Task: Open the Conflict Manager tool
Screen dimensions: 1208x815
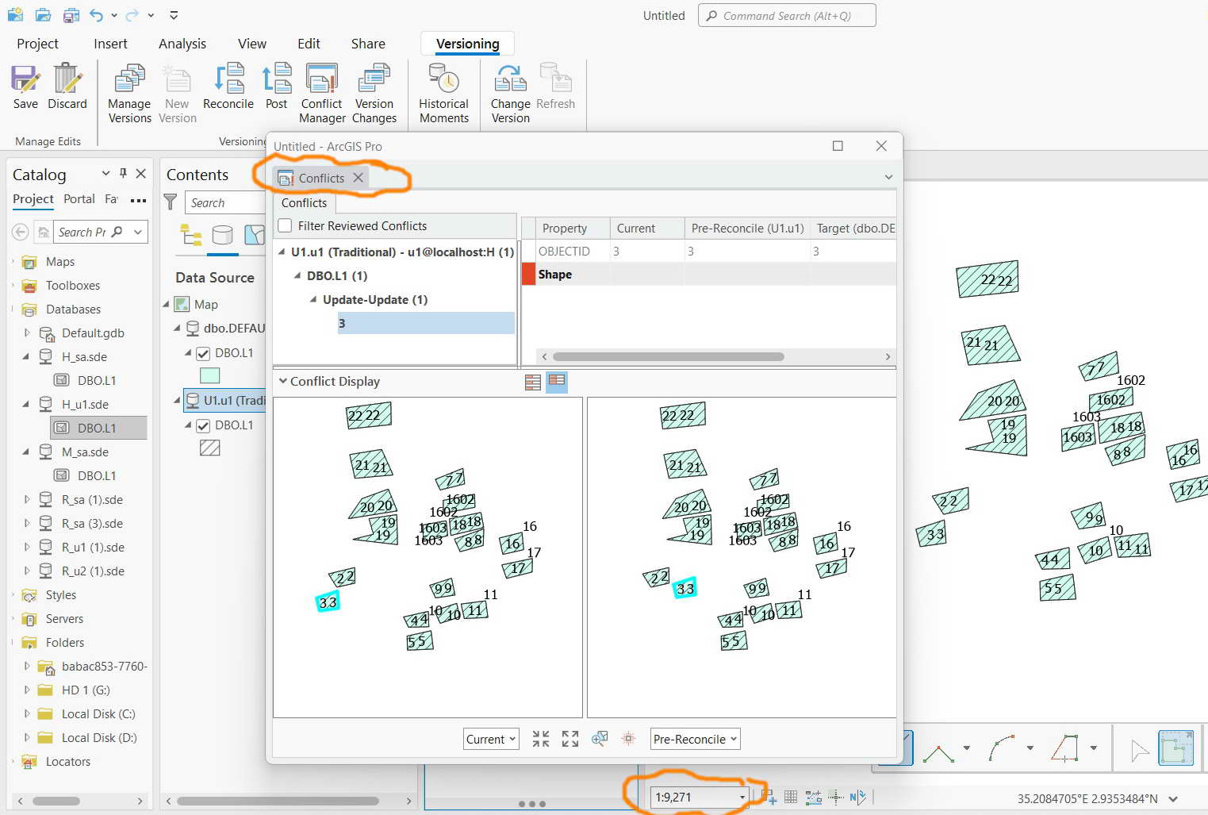Action: click(x=322, y=94)
